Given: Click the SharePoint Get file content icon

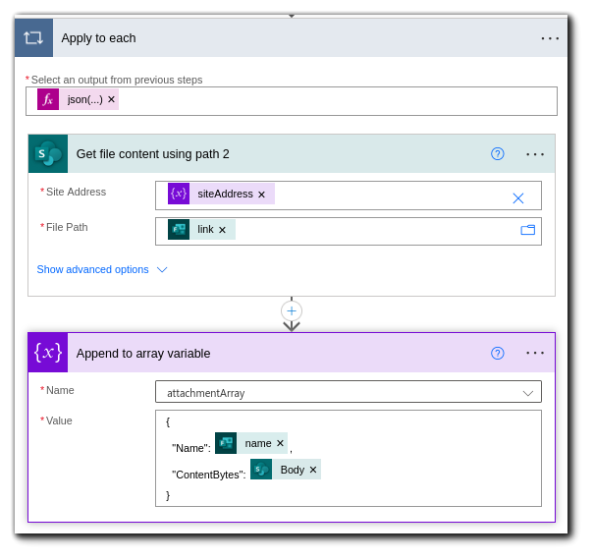Looking at the screenshot, I should [48, 154].
